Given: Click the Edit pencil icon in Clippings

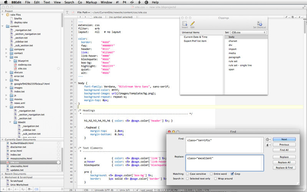Looking at the screenshot, I should (193, 23).
